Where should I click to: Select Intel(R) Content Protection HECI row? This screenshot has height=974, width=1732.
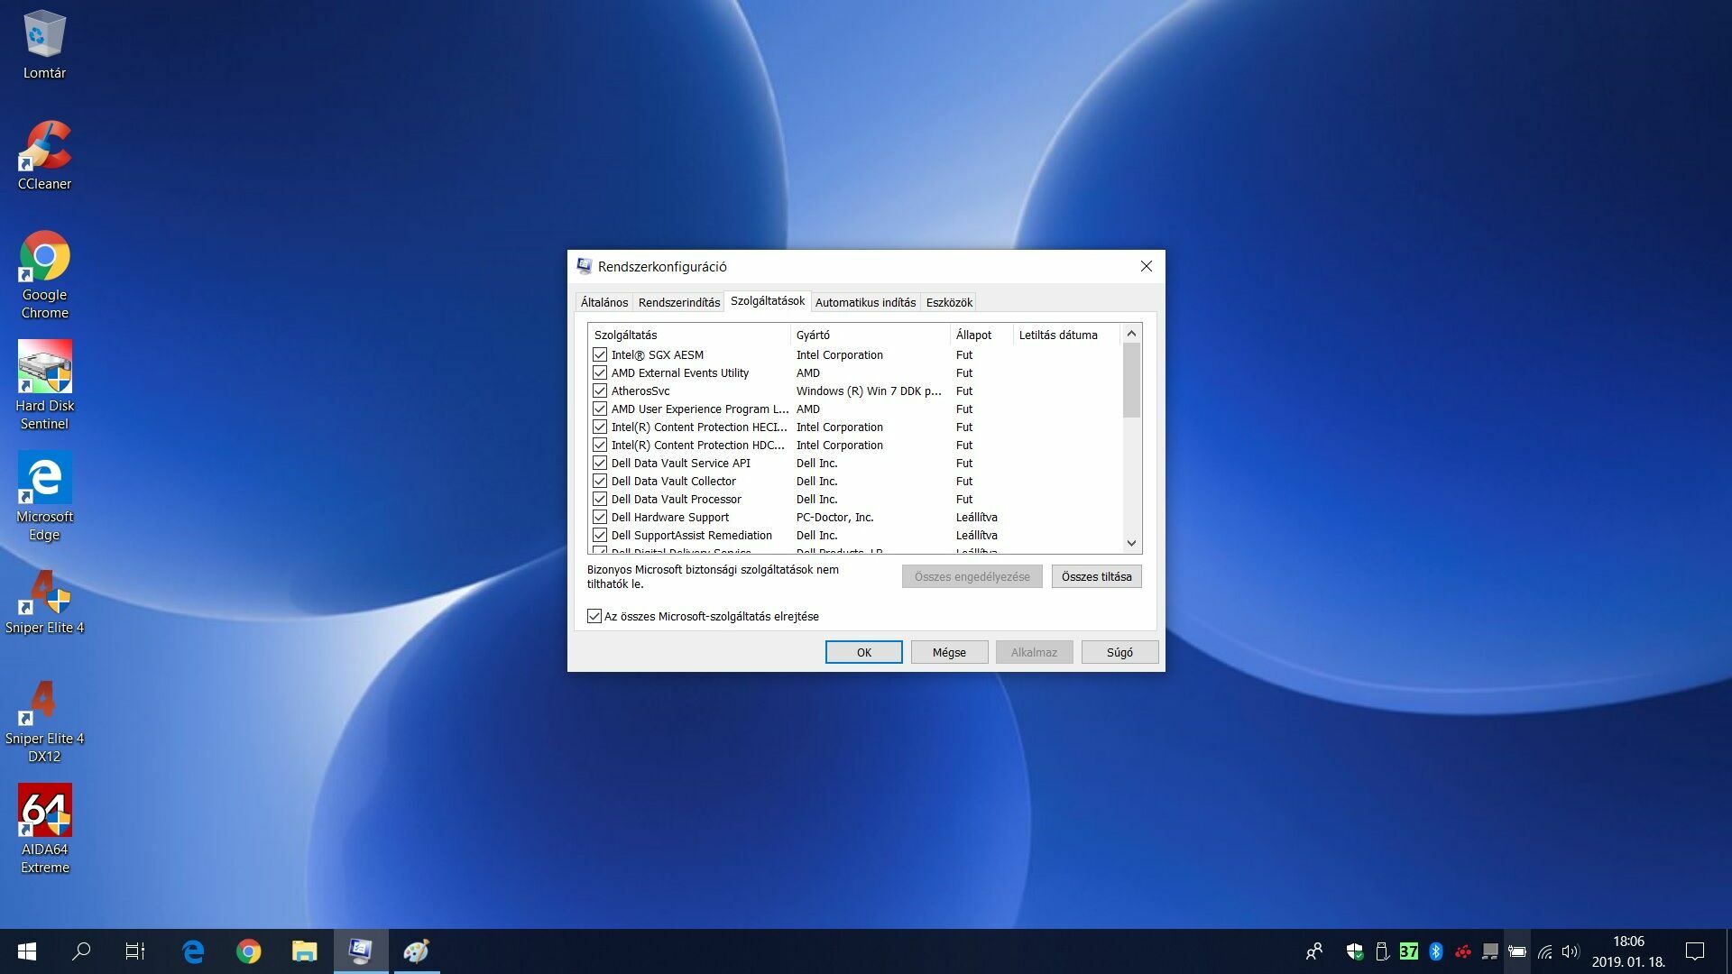855,427
